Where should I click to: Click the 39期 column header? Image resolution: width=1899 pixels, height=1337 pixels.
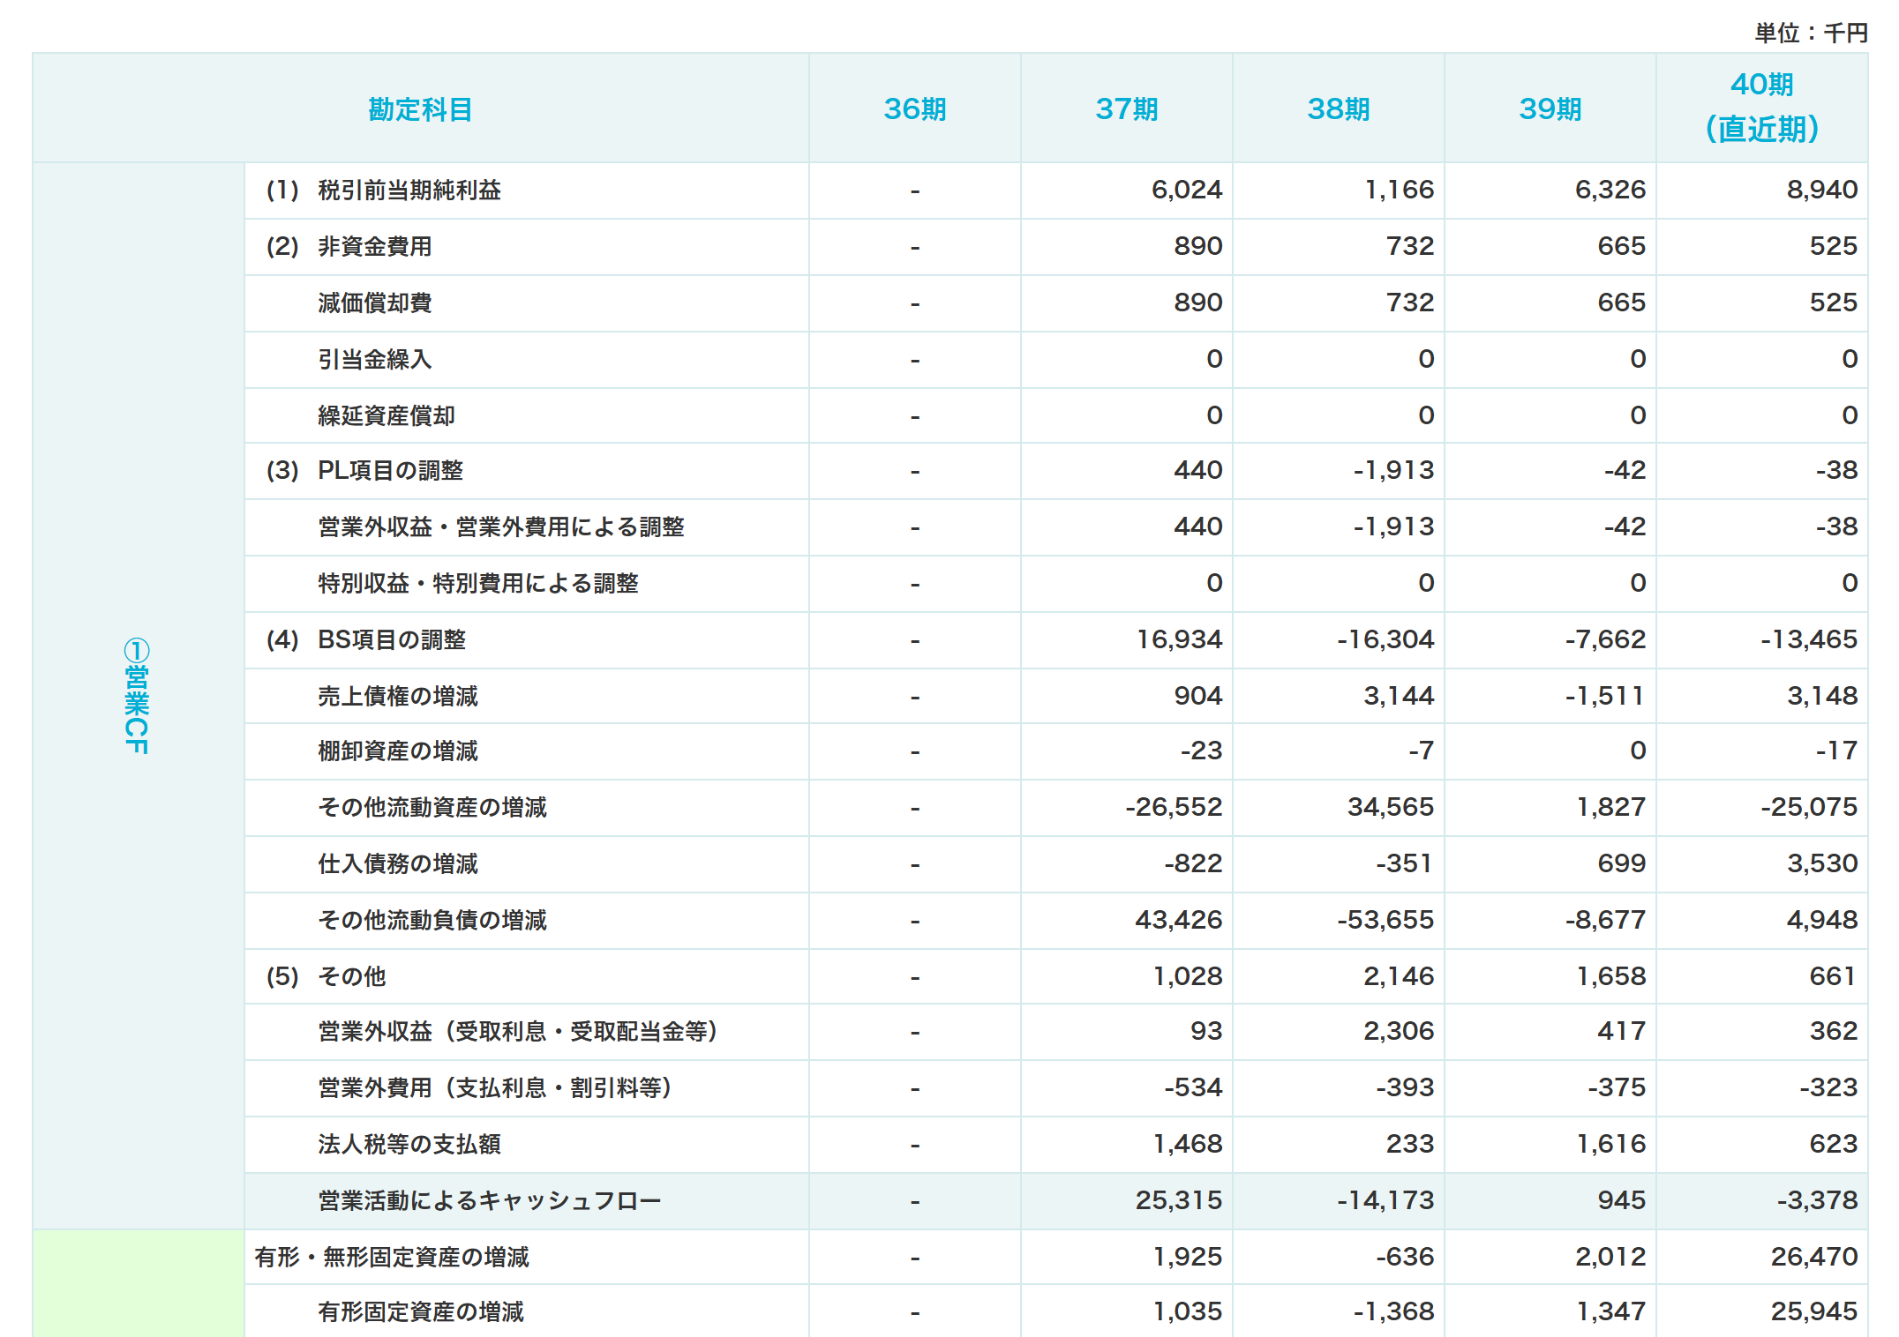[x=1550, y=108]
